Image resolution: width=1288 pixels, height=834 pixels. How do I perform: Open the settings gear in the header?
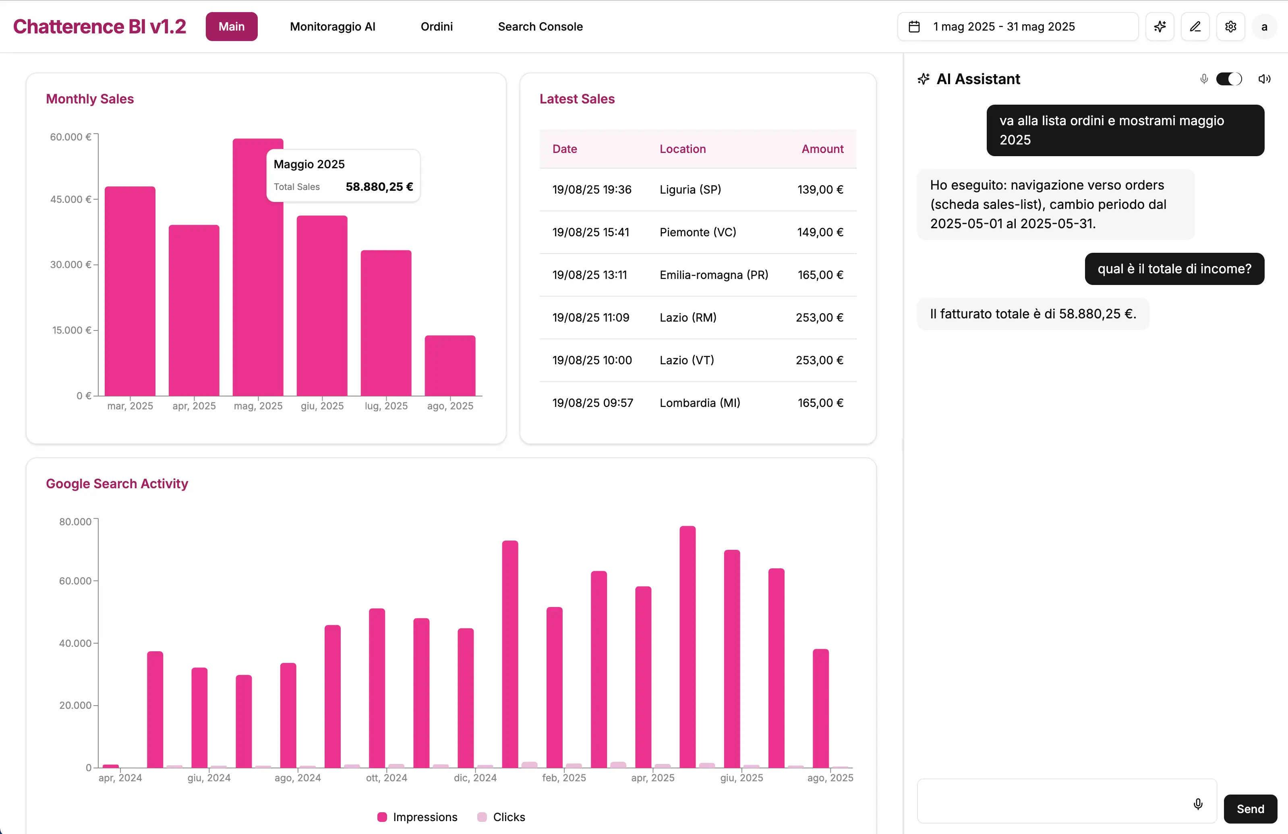pos(1231,26)
